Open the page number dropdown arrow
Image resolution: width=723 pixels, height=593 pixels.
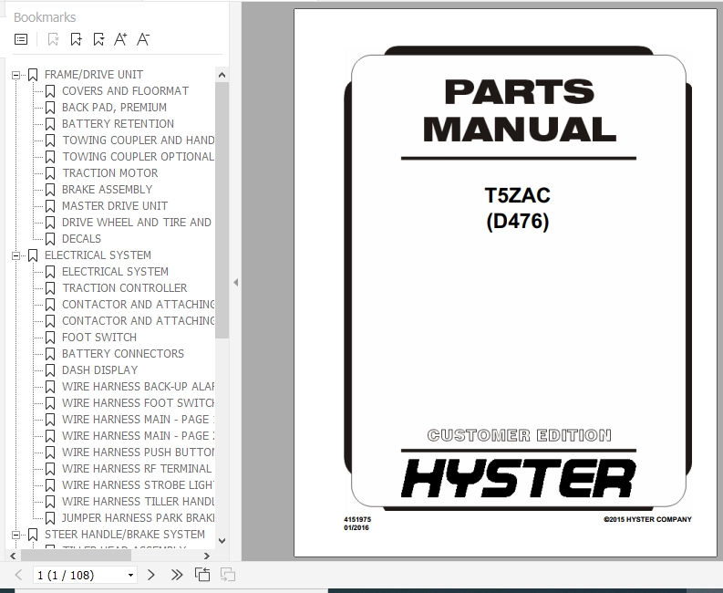pyautogui.click(x=130, y=575)
